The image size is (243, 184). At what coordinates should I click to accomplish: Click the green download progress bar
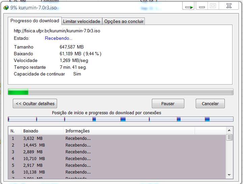pos(120,92)
